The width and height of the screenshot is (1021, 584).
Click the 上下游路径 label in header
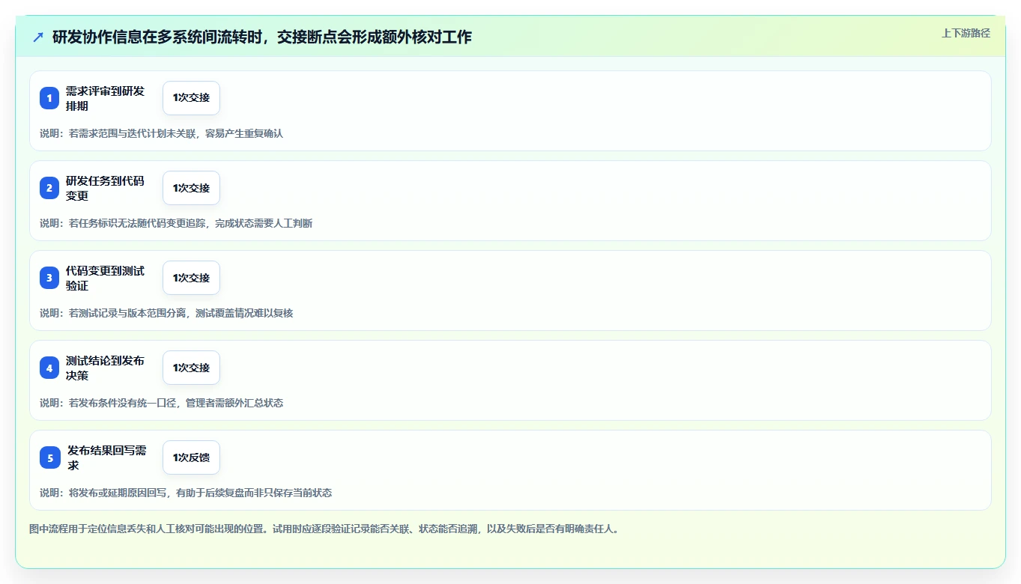tap(966, 33)
